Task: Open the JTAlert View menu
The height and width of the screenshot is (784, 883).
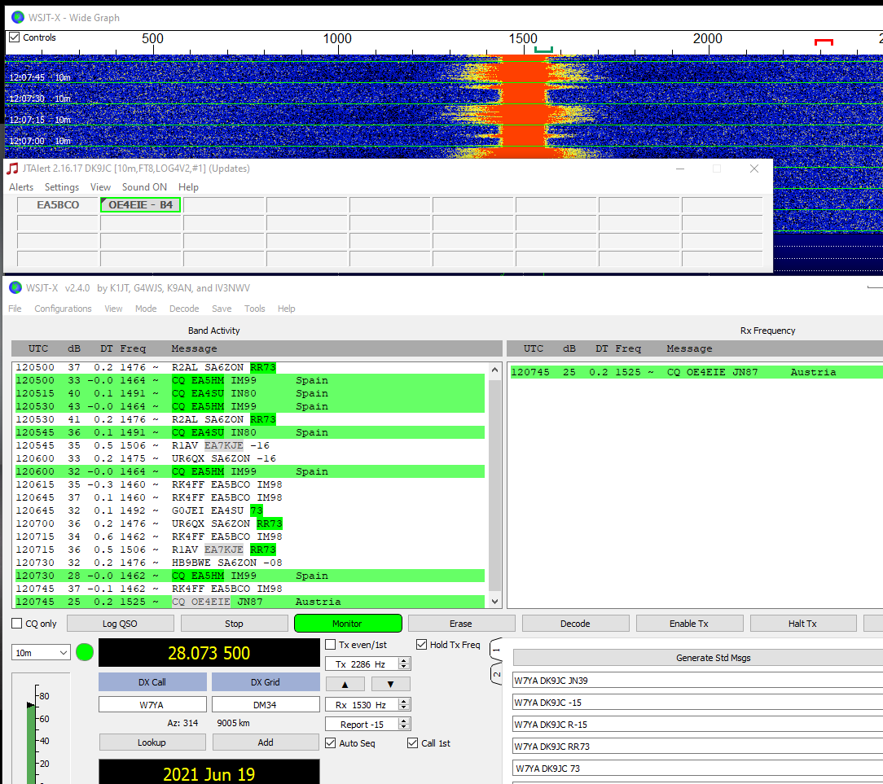Action: (x=100, y=187)
